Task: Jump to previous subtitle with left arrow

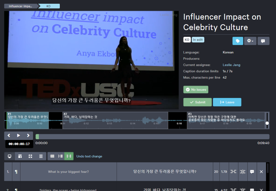Action: [x=9, y=136]
